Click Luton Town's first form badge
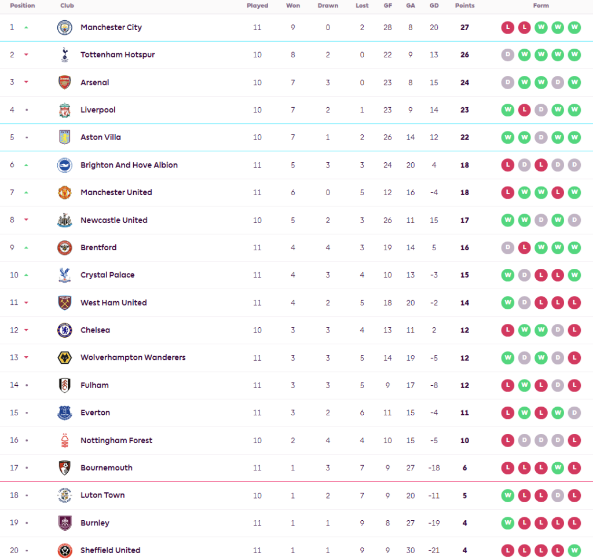 click(508, 495)
